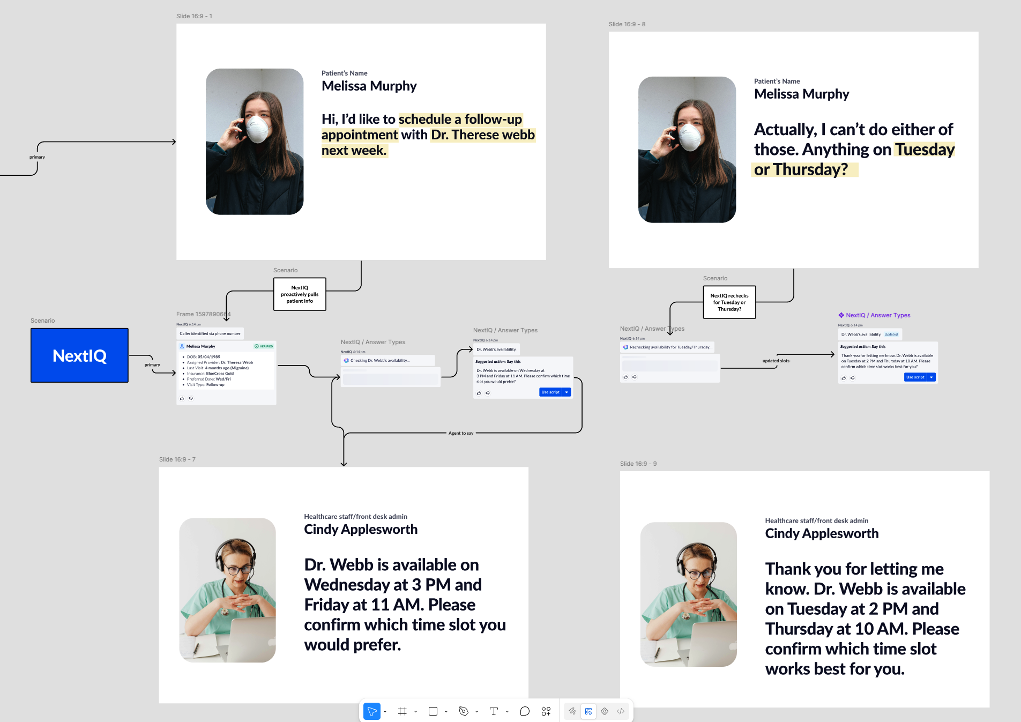Screen dimensions: 1021x722
Task: Click the 'Agent to say' connector label
Action: pos(461,433)
